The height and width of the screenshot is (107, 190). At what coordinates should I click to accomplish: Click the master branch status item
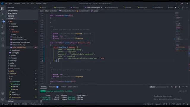pos(5,104)
